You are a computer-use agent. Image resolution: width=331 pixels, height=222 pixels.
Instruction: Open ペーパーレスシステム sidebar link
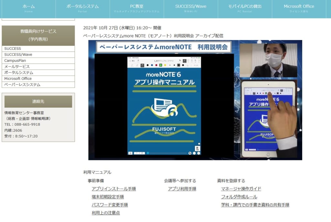pyautogui.click(x=38, y=85)
